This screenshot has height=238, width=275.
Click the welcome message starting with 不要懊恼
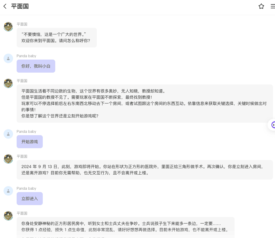(56, 38)
